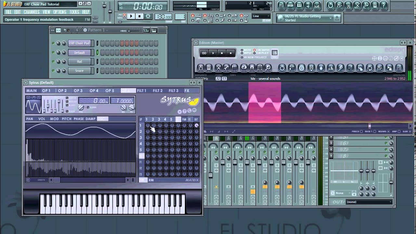Click Edison's save sample disk icon

201,68
